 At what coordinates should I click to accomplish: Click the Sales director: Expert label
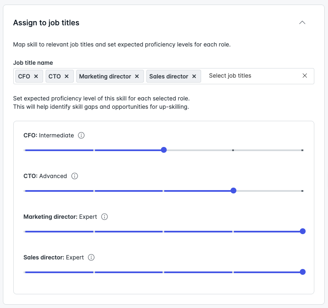(53, 257)
